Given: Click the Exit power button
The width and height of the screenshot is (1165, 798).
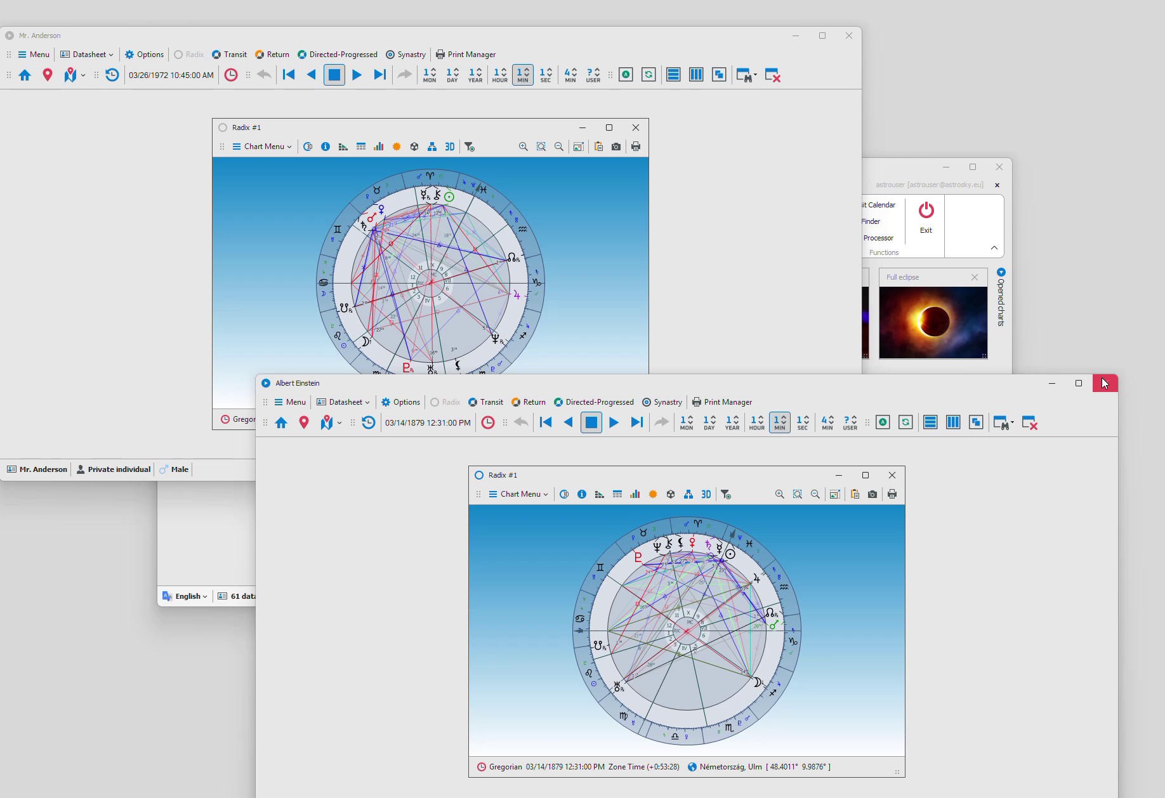Looking at the screenshot, I should point(926,217).
